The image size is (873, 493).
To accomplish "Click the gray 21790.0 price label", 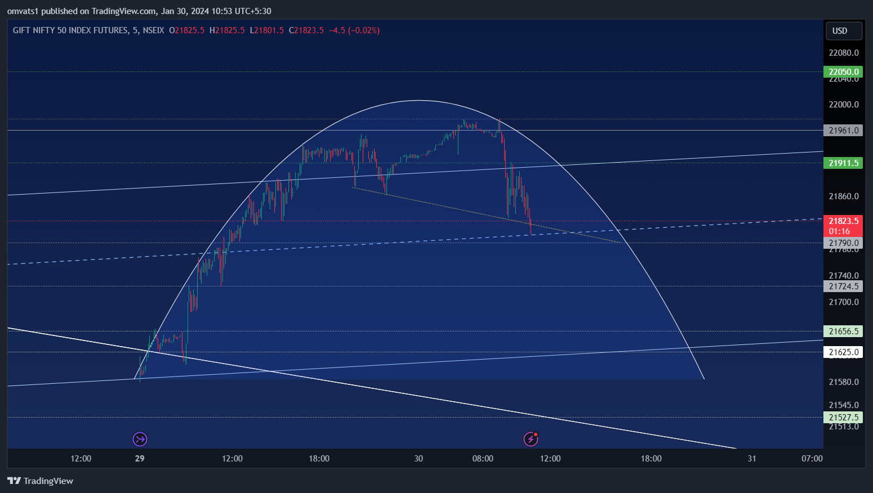I will (843, 243).
